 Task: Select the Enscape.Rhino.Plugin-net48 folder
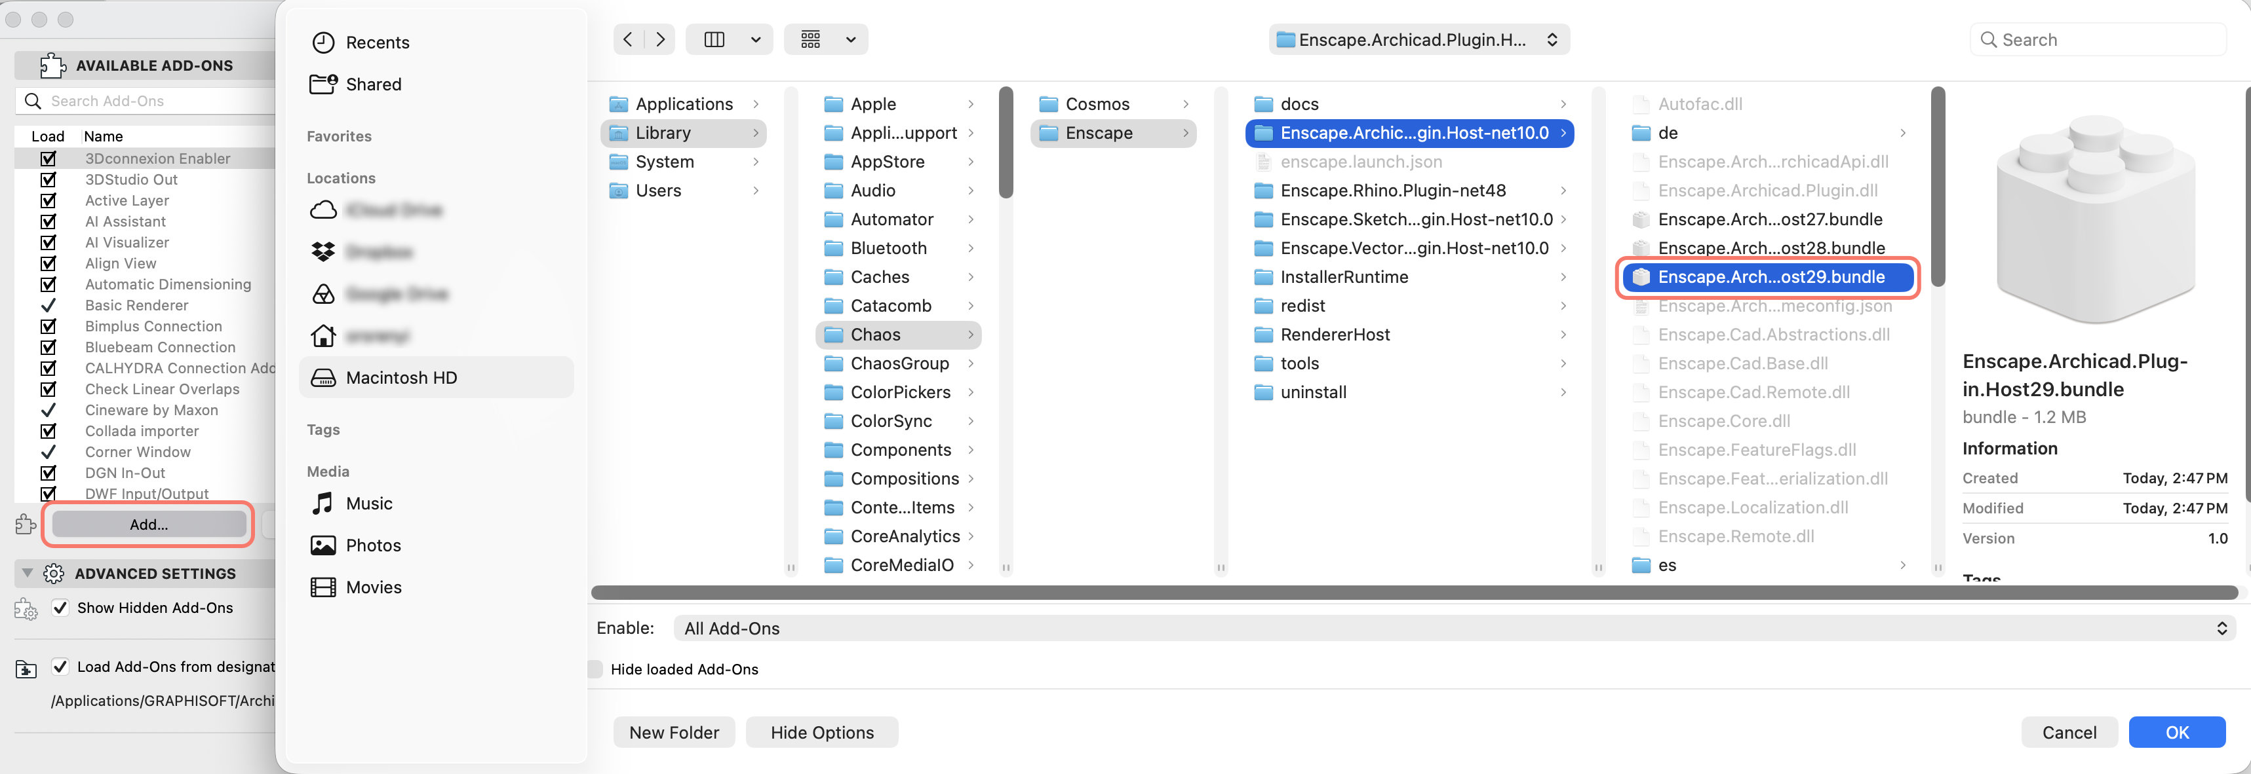point(1409,191)
